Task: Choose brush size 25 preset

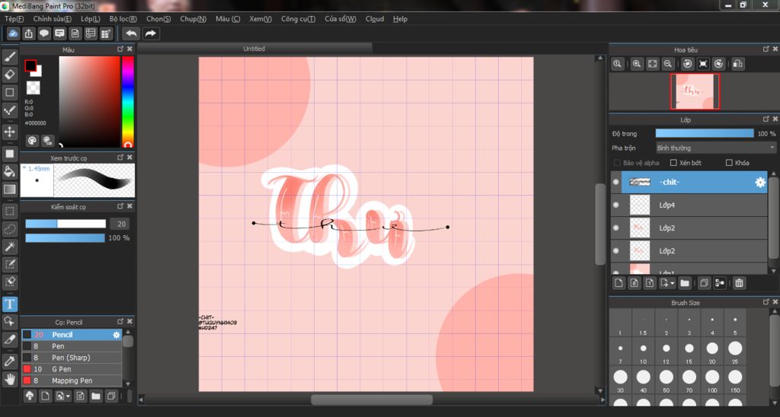Action: 735,351
